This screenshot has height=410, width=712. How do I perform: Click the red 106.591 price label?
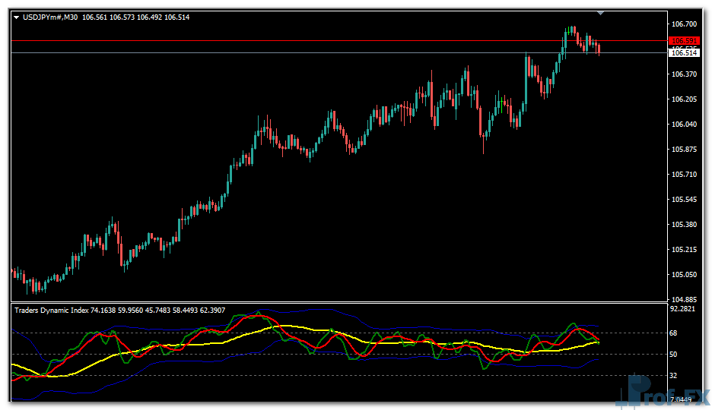click(x=684, y=41)
